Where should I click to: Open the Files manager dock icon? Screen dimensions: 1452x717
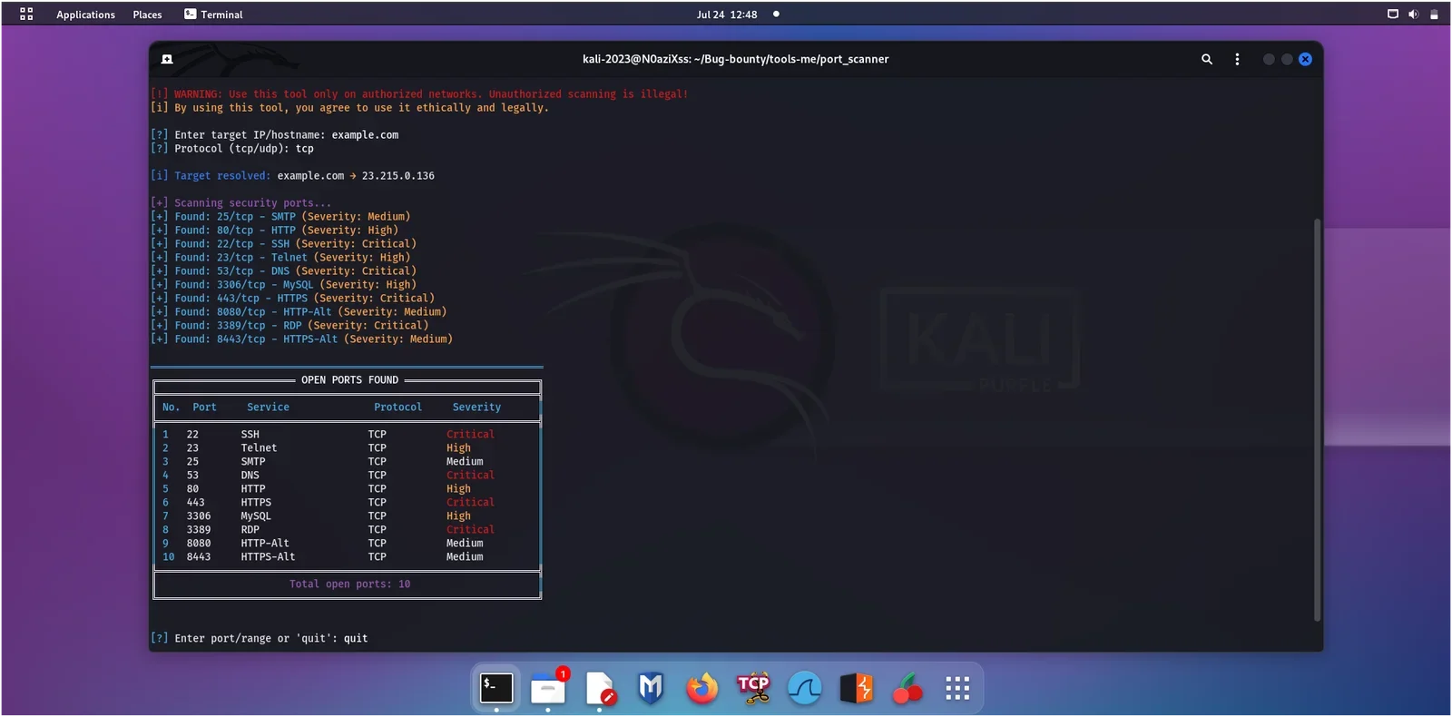[548, 688]
